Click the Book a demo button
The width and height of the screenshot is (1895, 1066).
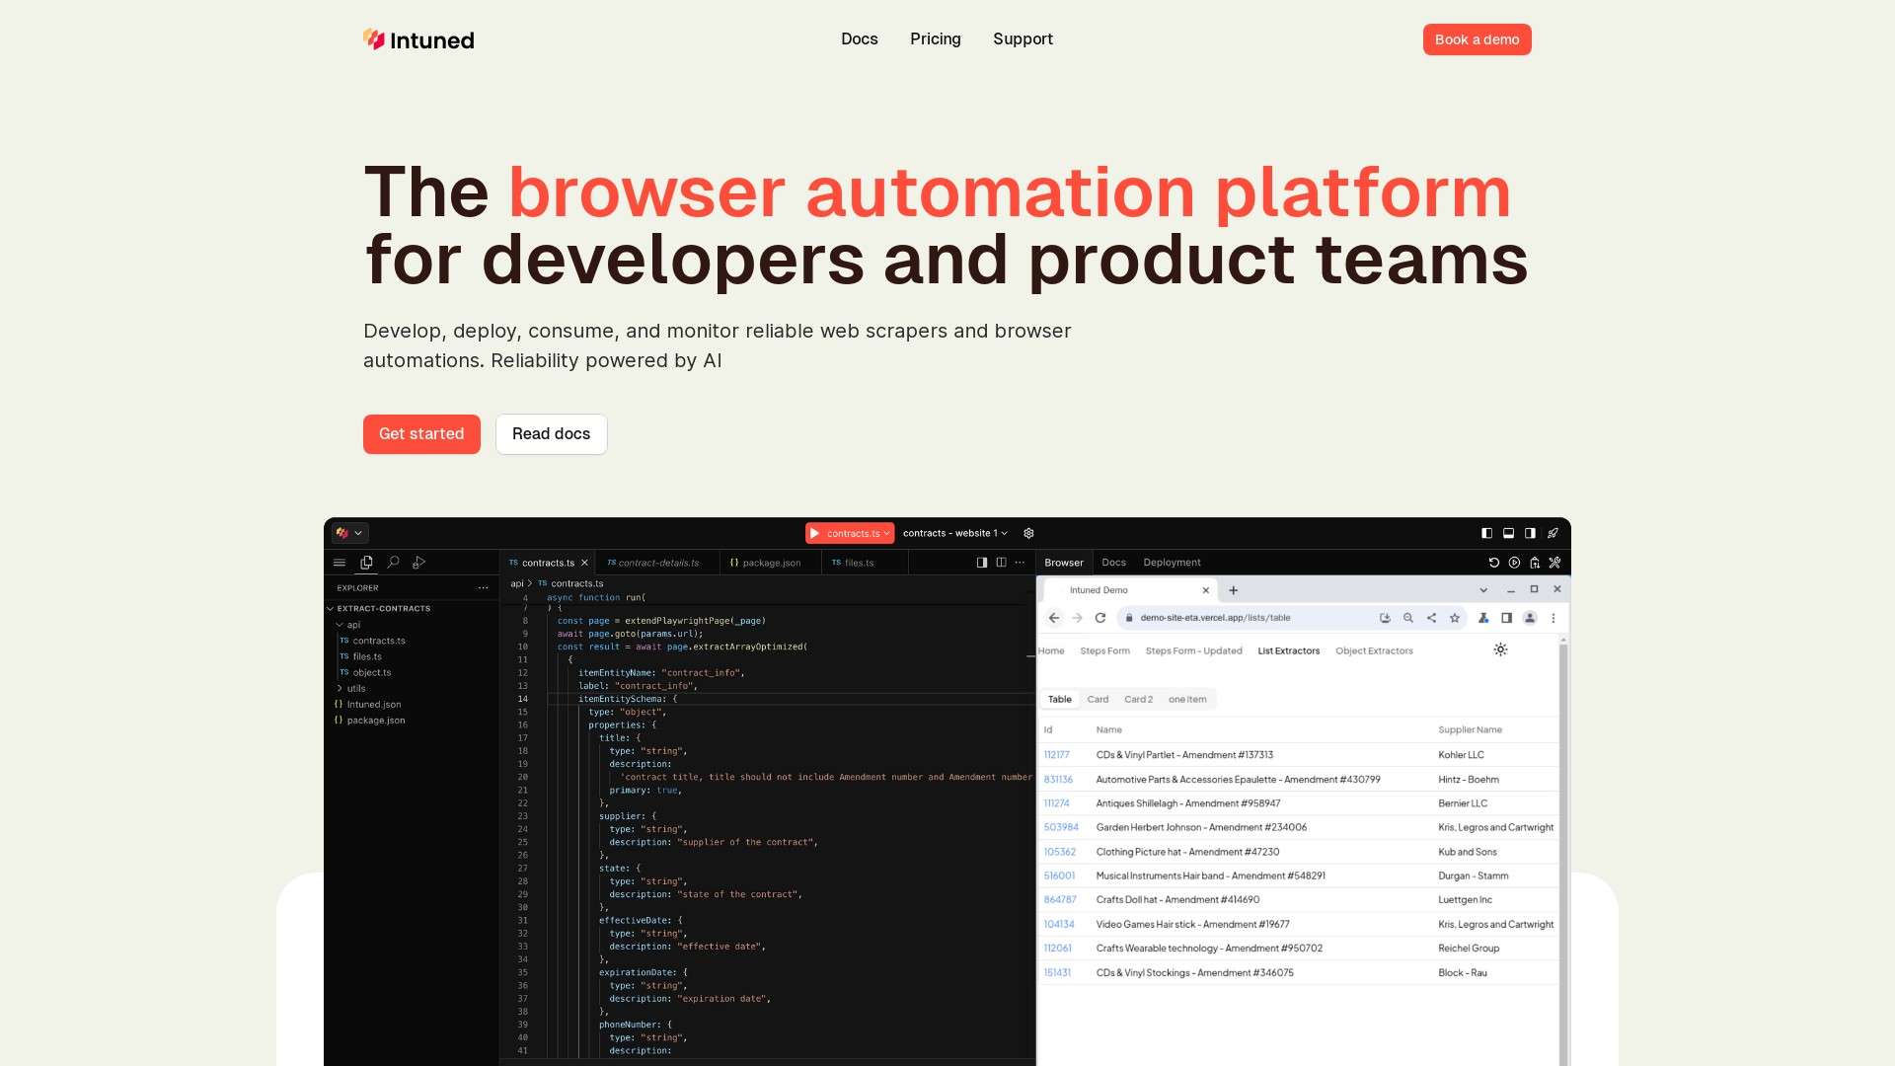click(1477, 39)
